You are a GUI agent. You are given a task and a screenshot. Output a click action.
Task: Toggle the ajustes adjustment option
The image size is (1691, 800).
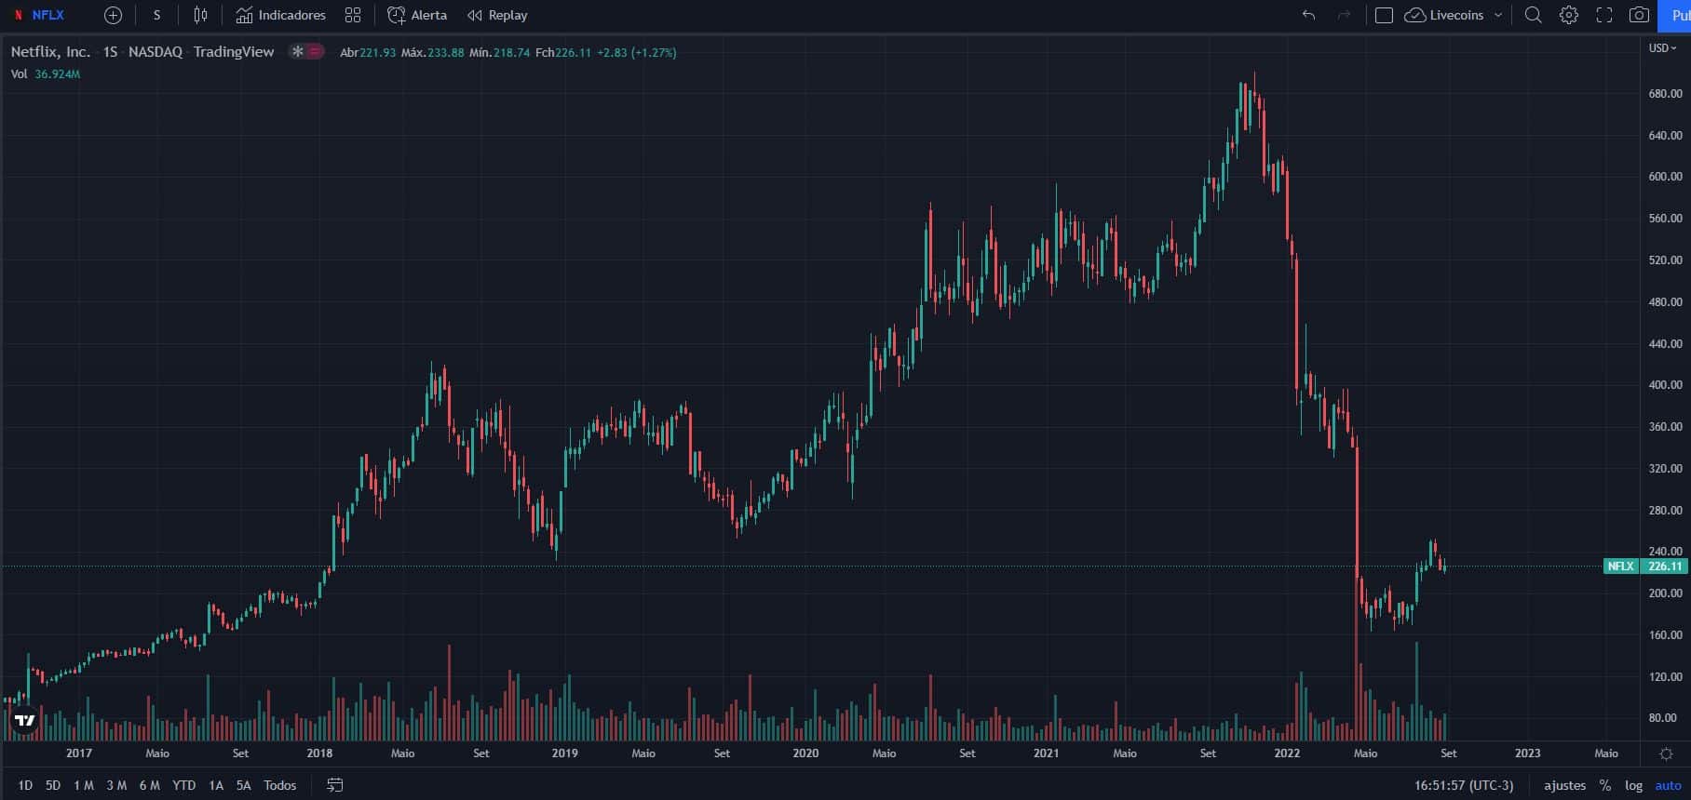click(x=1565, y=785)
